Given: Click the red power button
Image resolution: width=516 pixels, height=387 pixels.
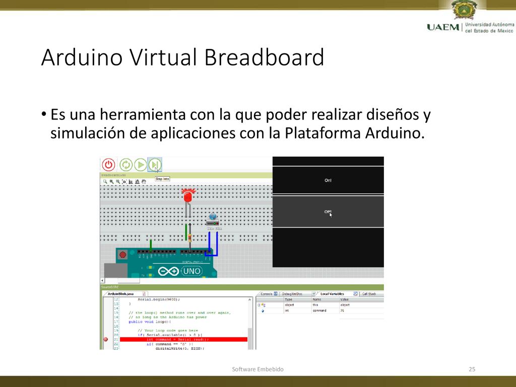Looking at the screenshot, I should pos(108,165).
